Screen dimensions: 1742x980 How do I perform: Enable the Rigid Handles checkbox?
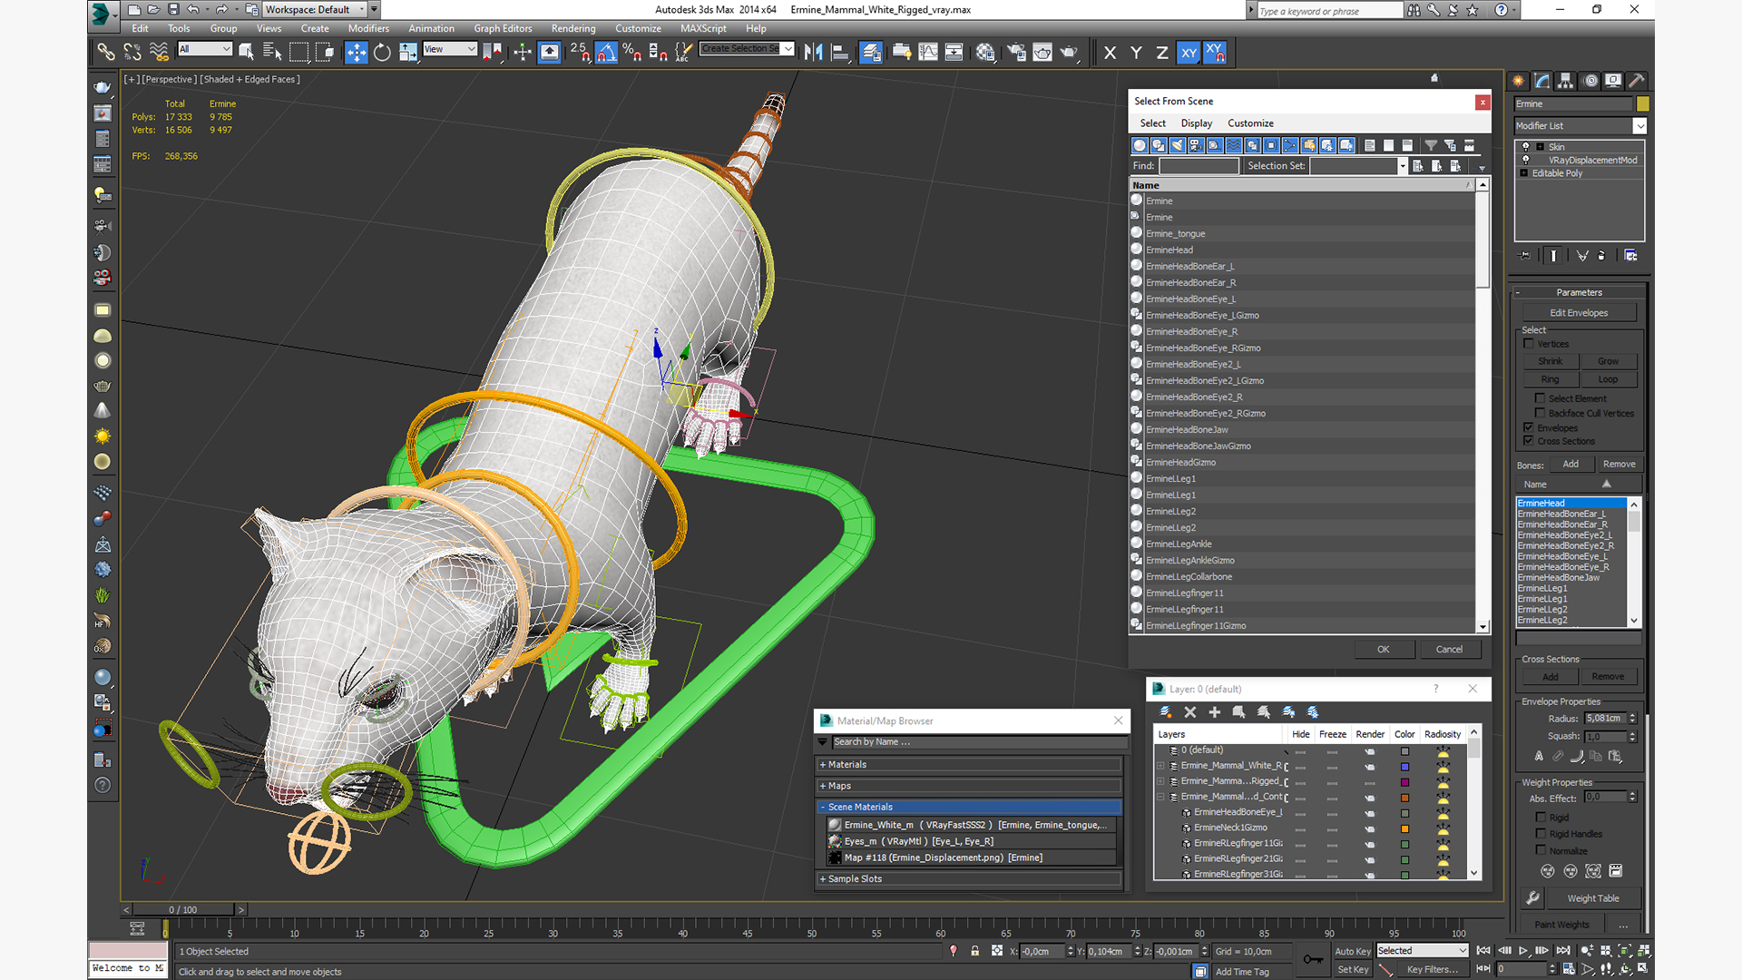click(1541, 833)
